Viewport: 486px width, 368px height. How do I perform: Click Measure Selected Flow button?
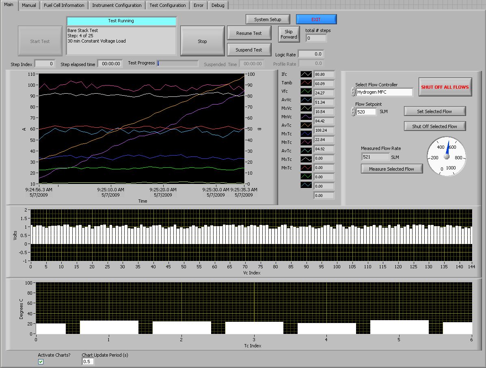392,169
